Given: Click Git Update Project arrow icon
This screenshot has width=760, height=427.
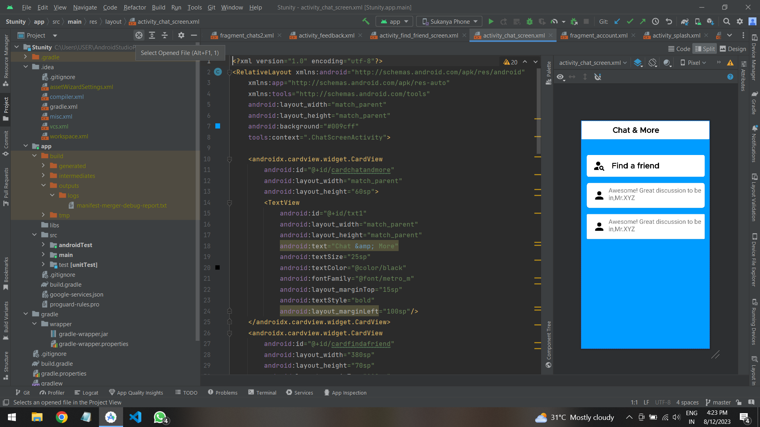Looking at the screenshot, I should click(x=617, y=21).
